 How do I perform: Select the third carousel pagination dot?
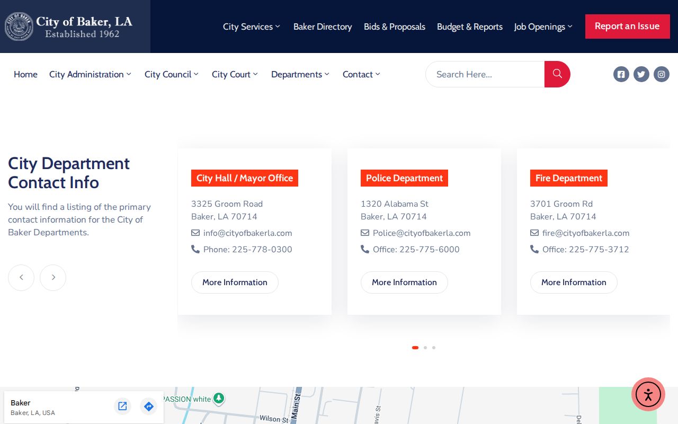point(434,348)
